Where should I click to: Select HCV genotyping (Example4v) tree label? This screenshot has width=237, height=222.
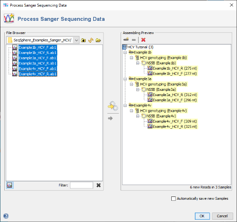tap(164, 111)
